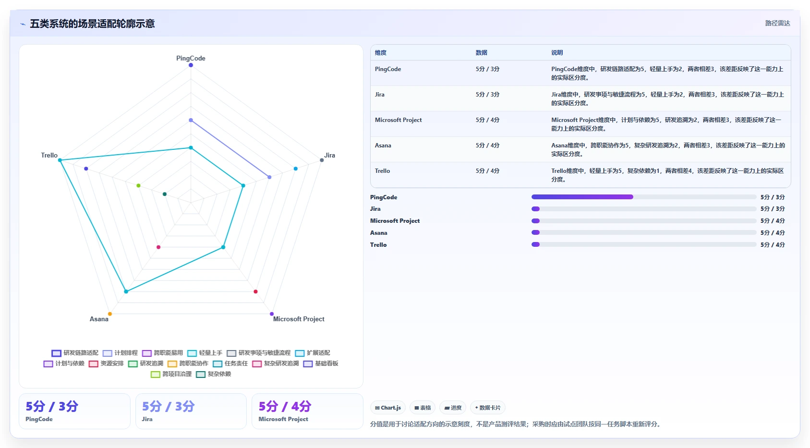Click the 进度 tag pill

point(453,408)
